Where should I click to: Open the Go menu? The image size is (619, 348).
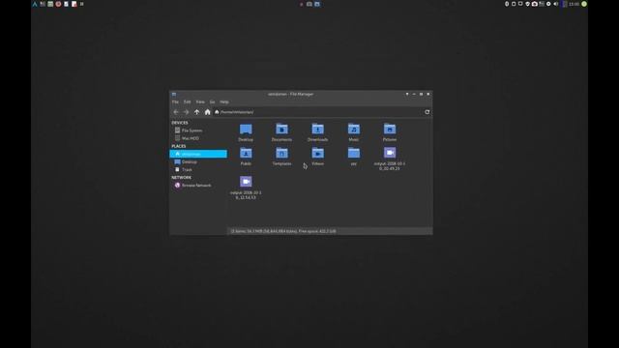pyautogui.click(x=213, y=101)
